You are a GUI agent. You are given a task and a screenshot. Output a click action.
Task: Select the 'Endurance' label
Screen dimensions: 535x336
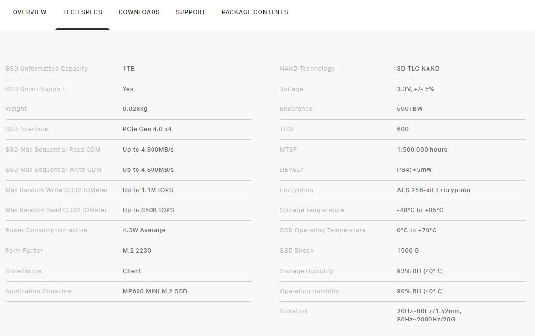pos(296,109)
